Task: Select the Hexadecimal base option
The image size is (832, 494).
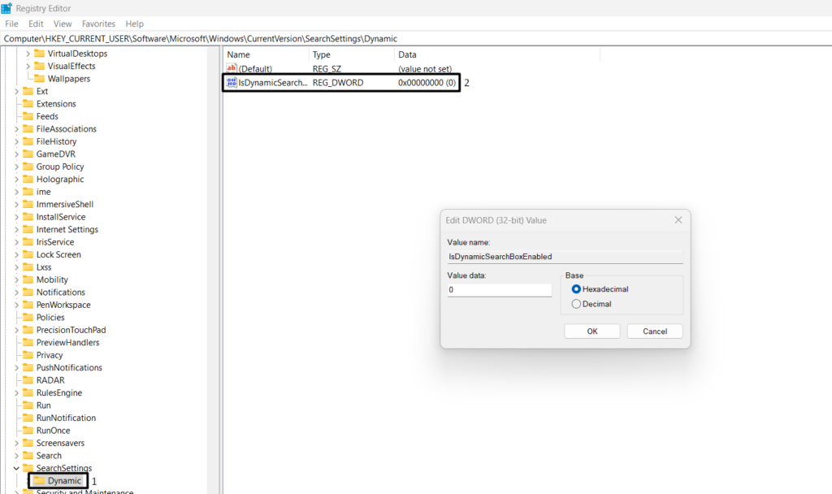Action: (576, 289)
